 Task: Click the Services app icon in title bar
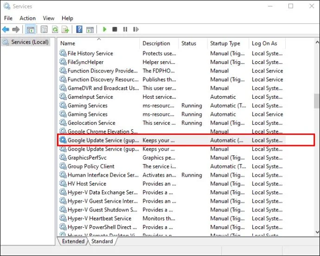(7, 6)
